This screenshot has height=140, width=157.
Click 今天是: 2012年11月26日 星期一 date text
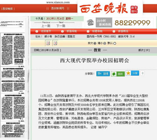[x=54, y=19]
